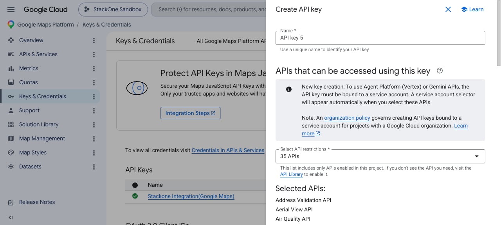Click the Support person icon

pos(11,110)
